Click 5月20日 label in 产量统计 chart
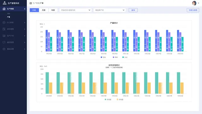This screenshot has width=202, height=114. [x=115, y=54]
